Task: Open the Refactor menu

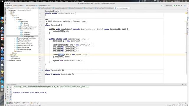Action: click(x=50, y=1)
